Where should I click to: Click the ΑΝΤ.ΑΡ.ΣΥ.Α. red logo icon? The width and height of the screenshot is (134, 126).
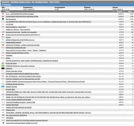(3, 35)
